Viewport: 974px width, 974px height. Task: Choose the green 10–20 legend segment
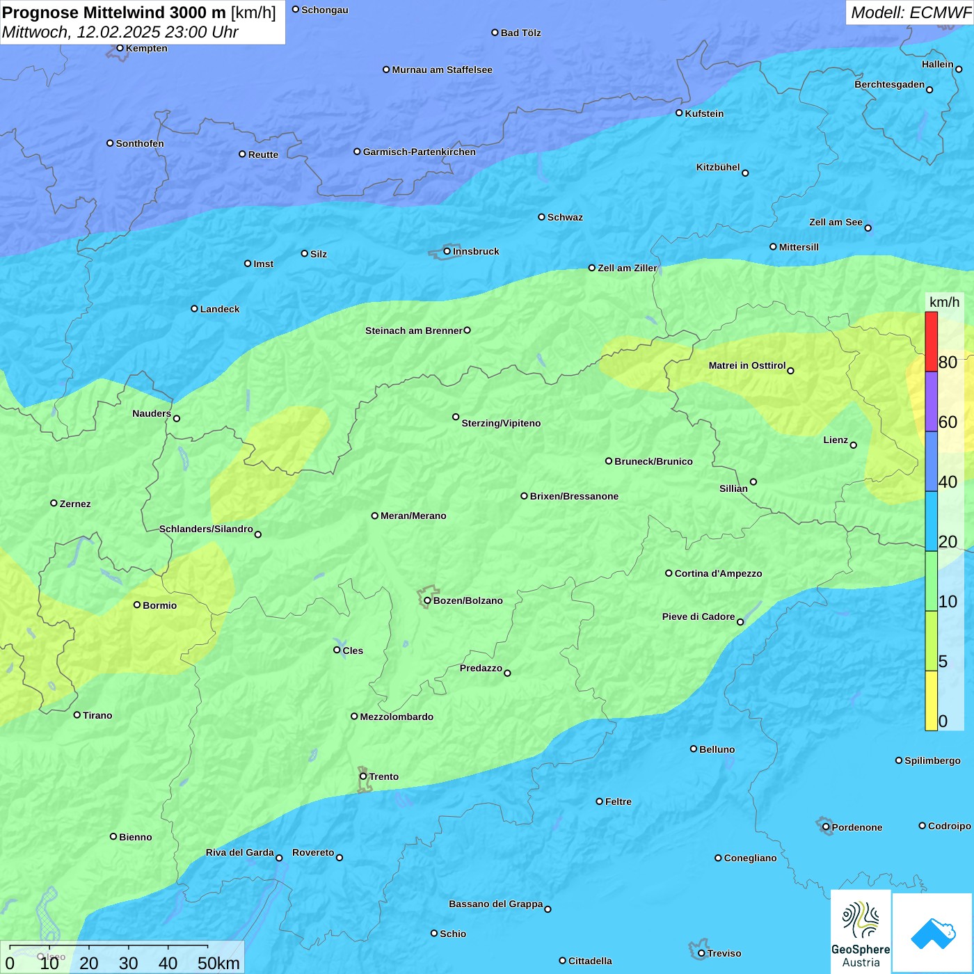click(x=931, y=582)
